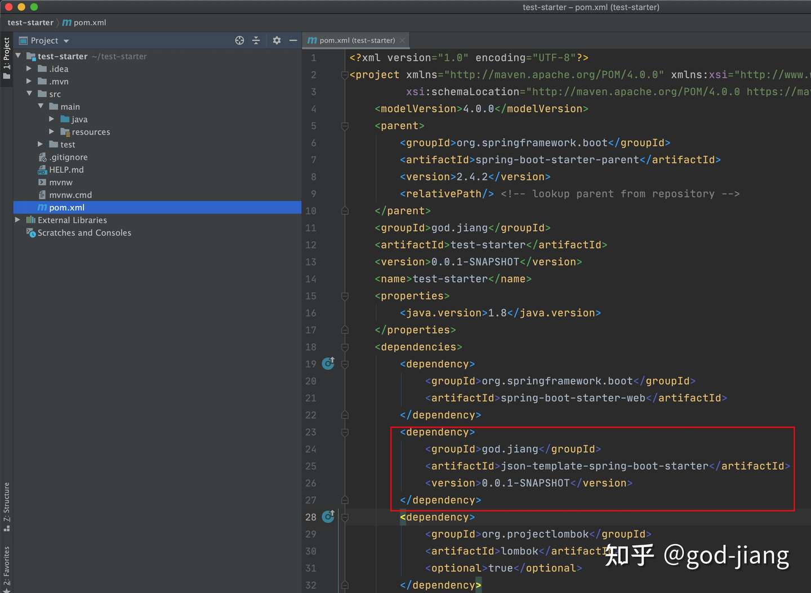Click the gutter update icon on line 19

click(x=328, y=363)
